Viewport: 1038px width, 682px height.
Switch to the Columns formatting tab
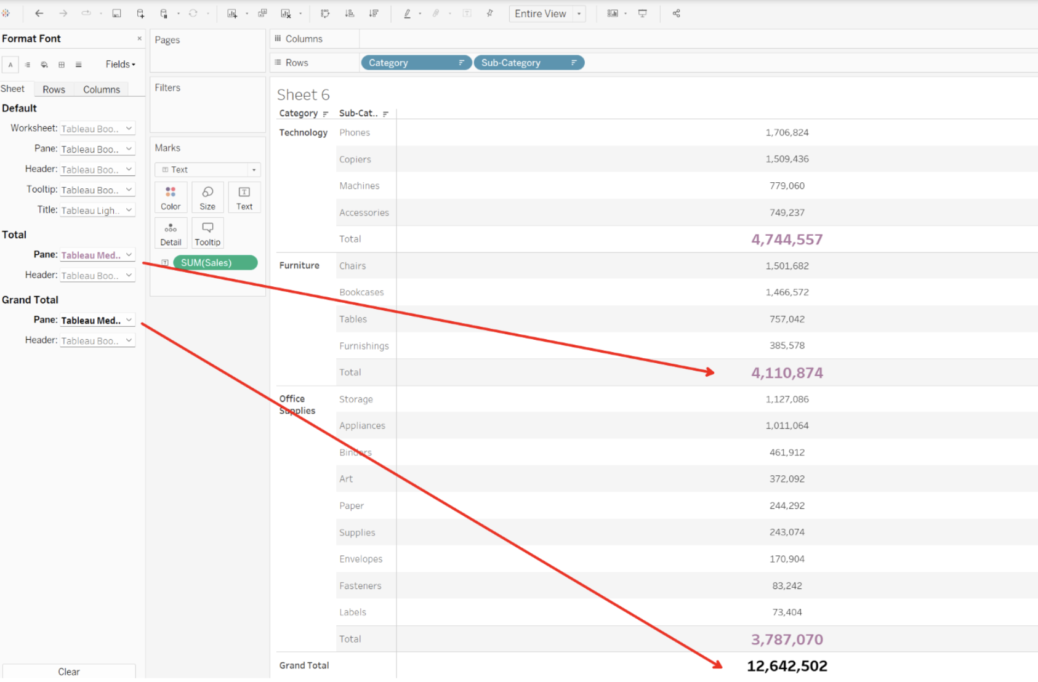pyautogui.click(x=101, y=89)
